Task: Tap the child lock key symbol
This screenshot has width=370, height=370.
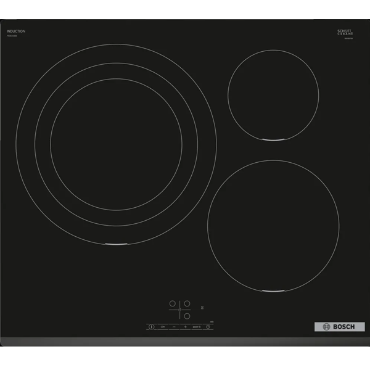Action: pos(163,326)
